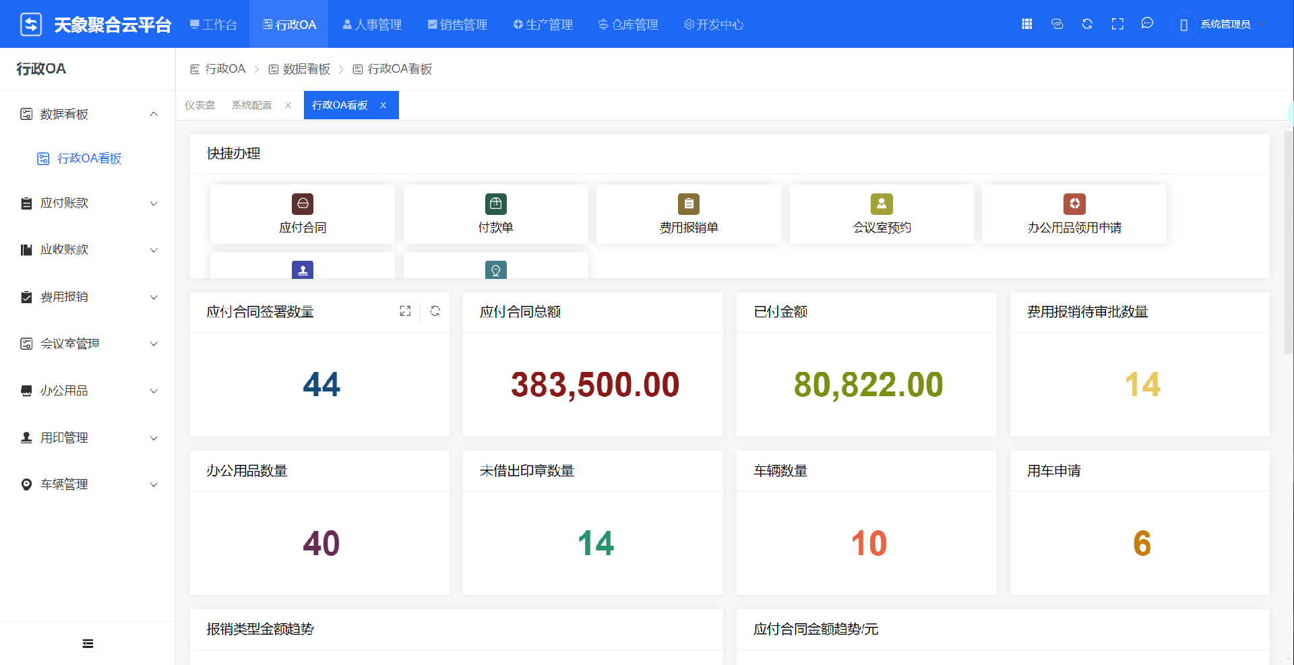
Task: Expand the 费用报销 menu chevron
Action: tap(154, 297)
